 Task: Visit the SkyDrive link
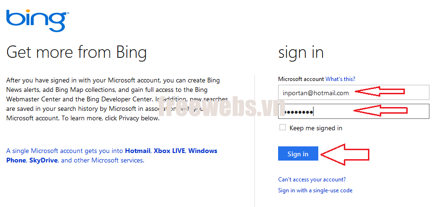[43, 160]
